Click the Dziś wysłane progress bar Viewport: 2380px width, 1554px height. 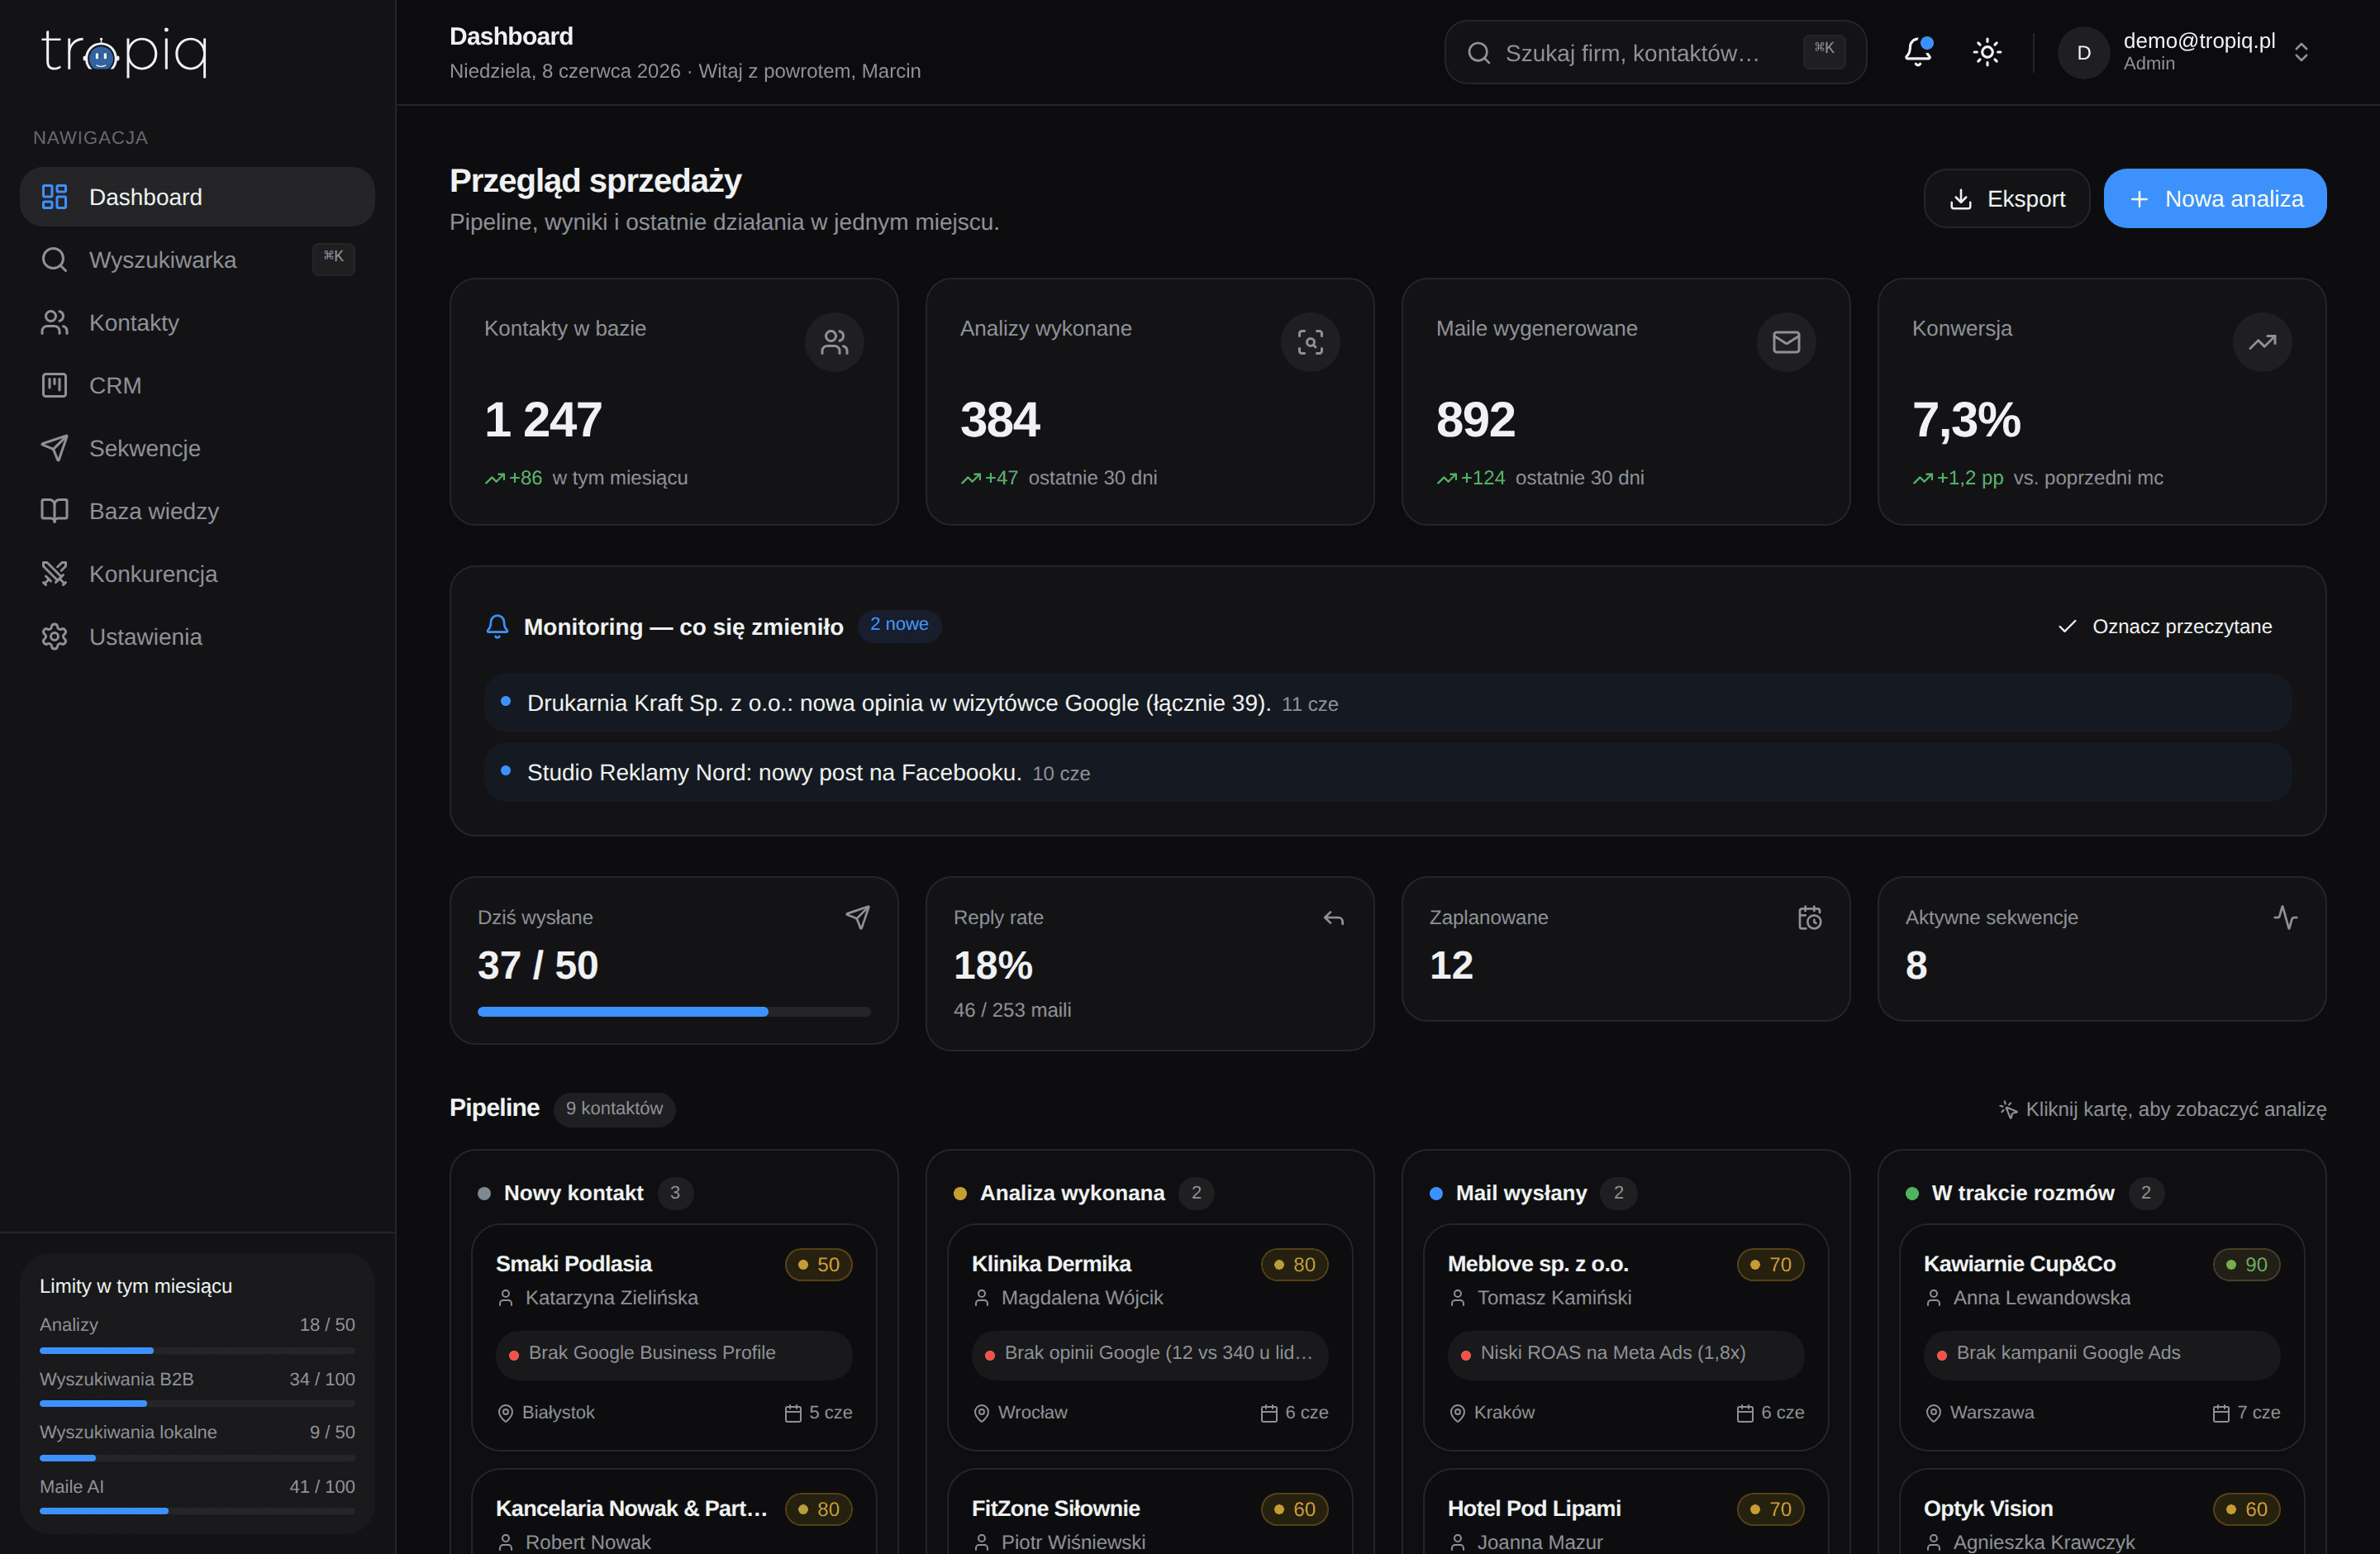point(674,1012)
